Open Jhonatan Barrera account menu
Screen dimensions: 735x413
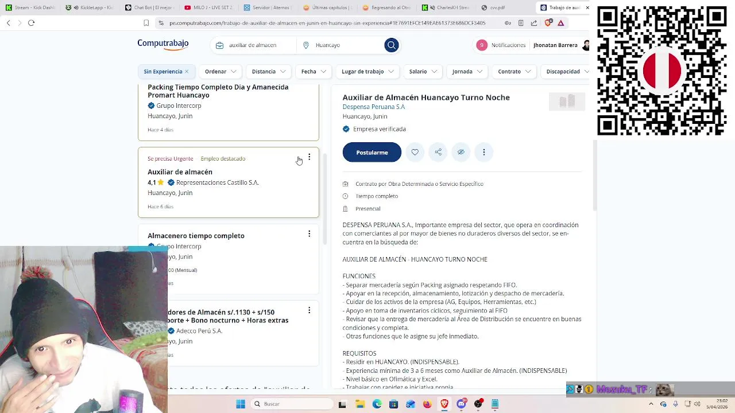560,45
